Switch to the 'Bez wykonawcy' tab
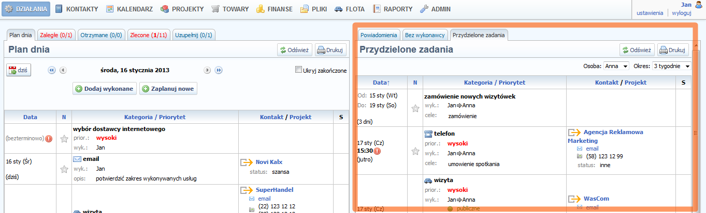Screen dimensions: 706x213 coord(425,35)
